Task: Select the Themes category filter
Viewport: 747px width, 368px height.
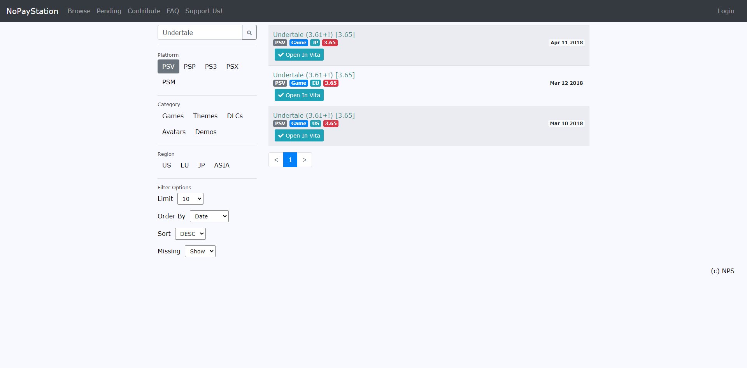Action: click(205, 116)
